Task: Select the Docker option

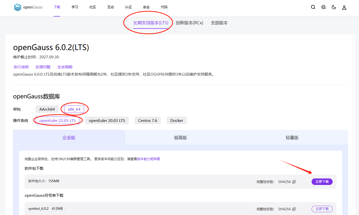Action: pyautogui.click(x=177, y=120)
